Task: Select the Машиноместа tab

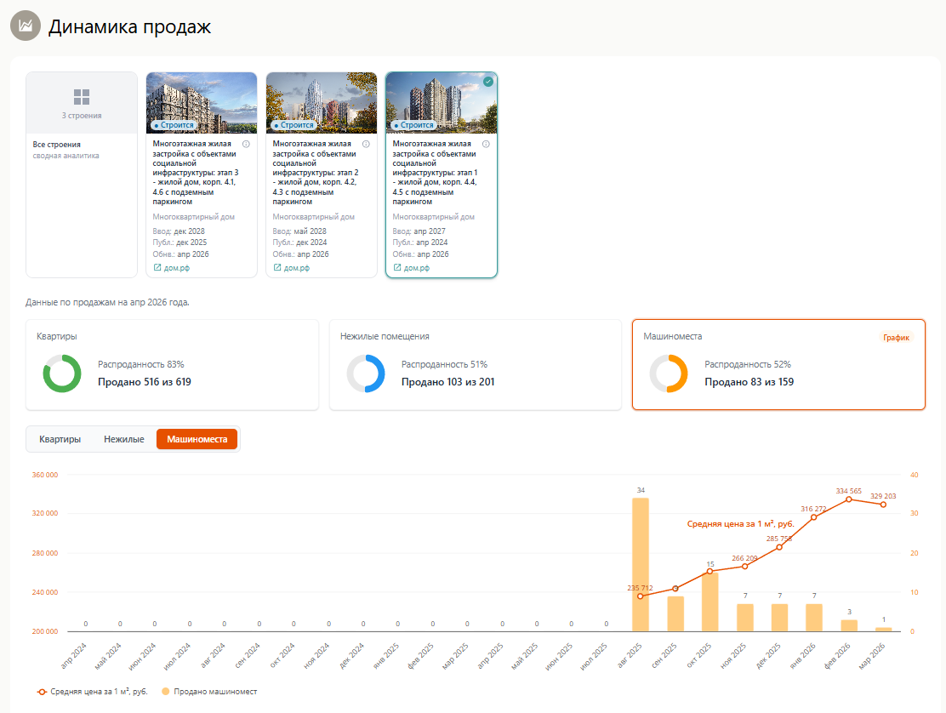Action: tap(197, 439)
